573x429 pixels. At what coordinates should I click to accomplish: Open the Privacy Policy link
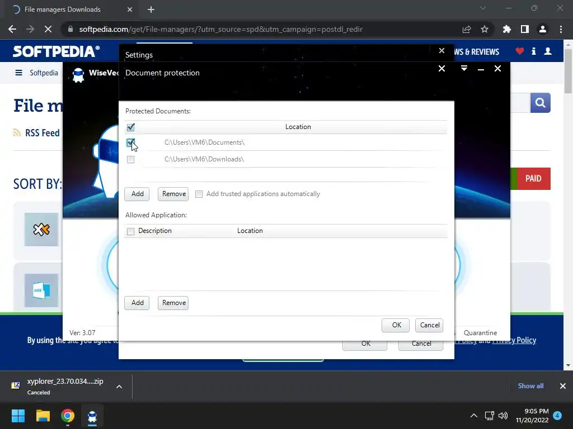pyautogui.click(x=514, y=340)
